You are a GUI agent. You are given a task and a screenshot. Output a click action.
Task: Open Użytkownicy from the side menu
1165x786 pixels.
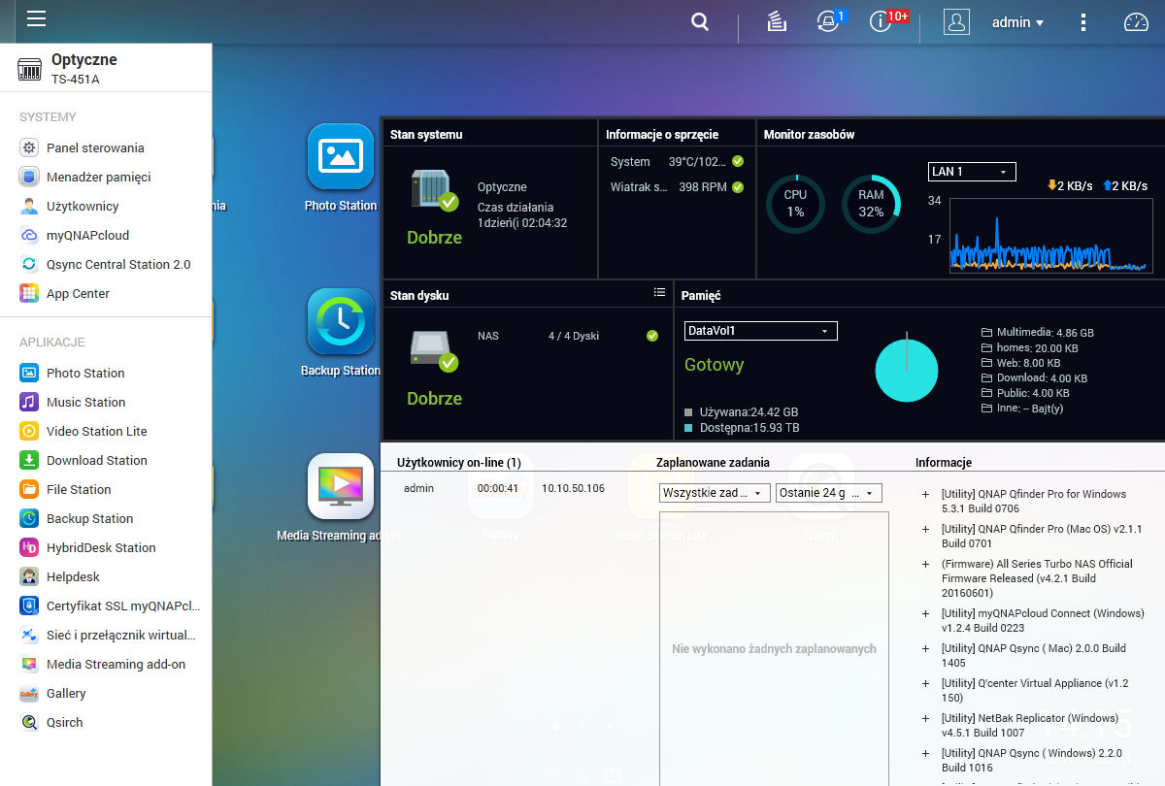(x=106, y=206)
